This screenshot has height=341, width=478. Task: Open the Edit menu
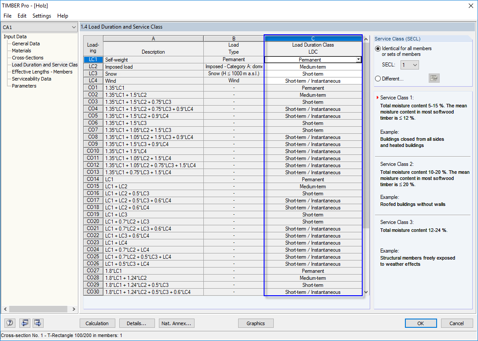pos(22,15)
